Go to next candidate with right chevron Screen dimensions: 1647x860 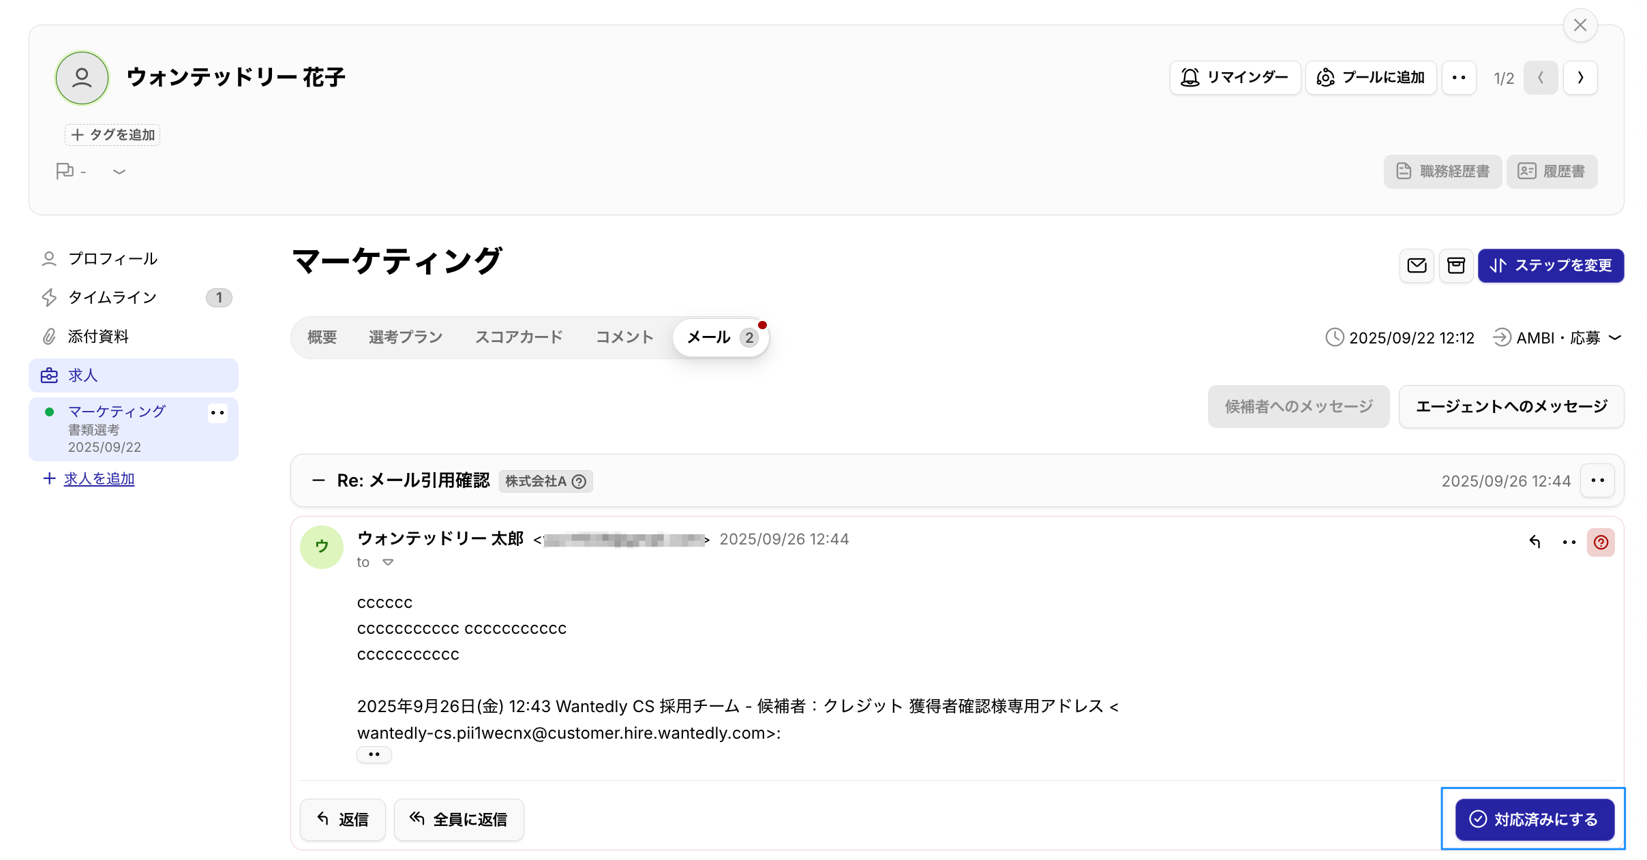pyautogui.click(x=1580, y=78)
